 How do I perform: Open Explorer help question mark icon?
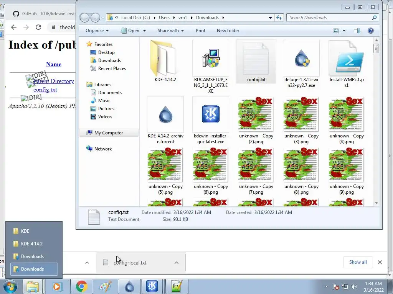371,31
